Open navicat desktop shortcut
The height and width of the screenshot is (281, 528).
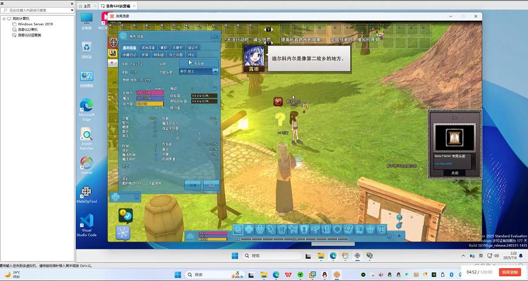[87, 165]
